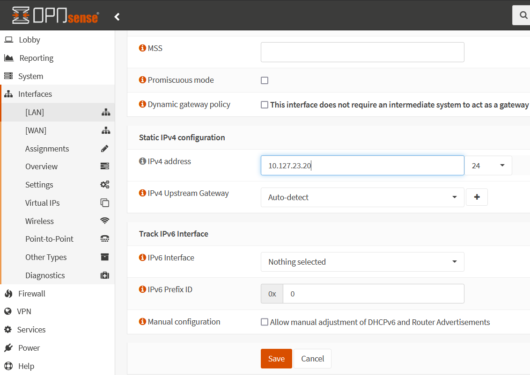Save the interface configuration
The image size is (530, 375).
tap(276, 358)
